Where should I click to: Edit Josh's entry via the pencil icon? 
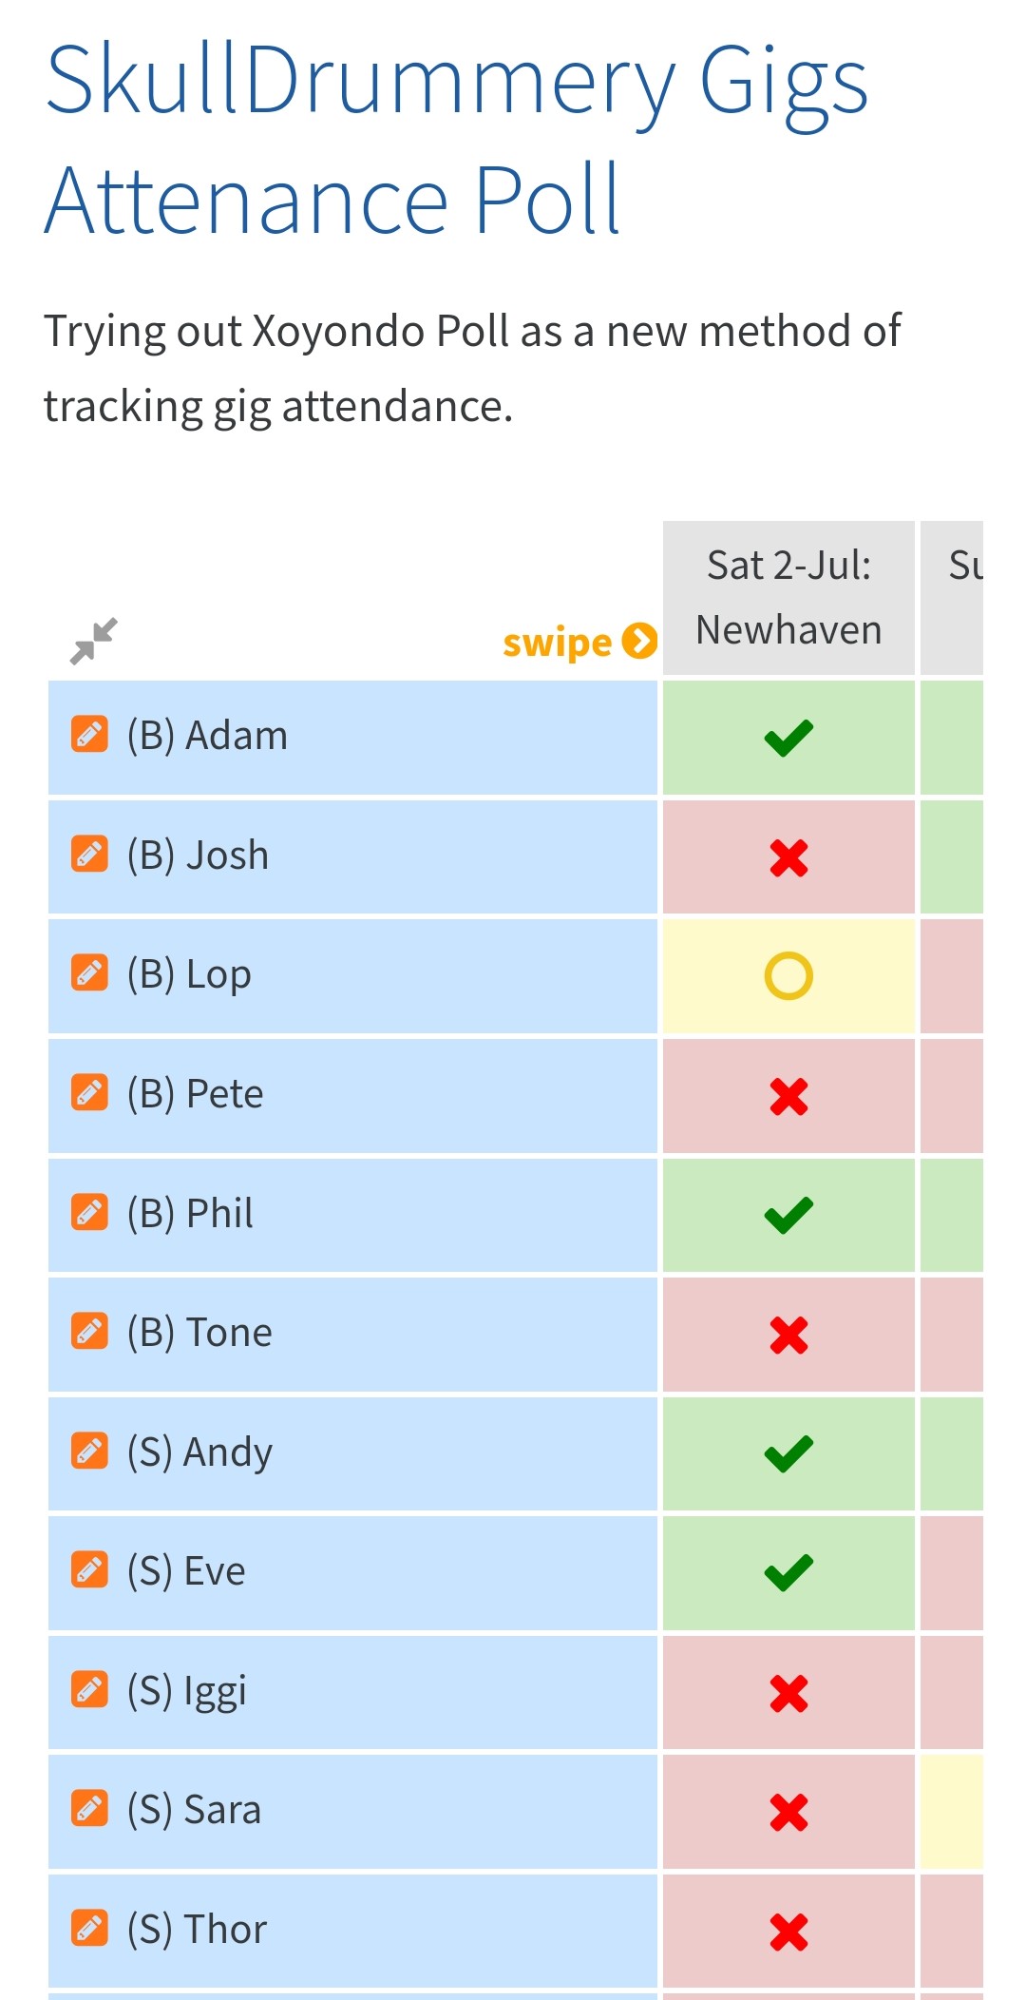pyautogui.click(x=89, y=855)
